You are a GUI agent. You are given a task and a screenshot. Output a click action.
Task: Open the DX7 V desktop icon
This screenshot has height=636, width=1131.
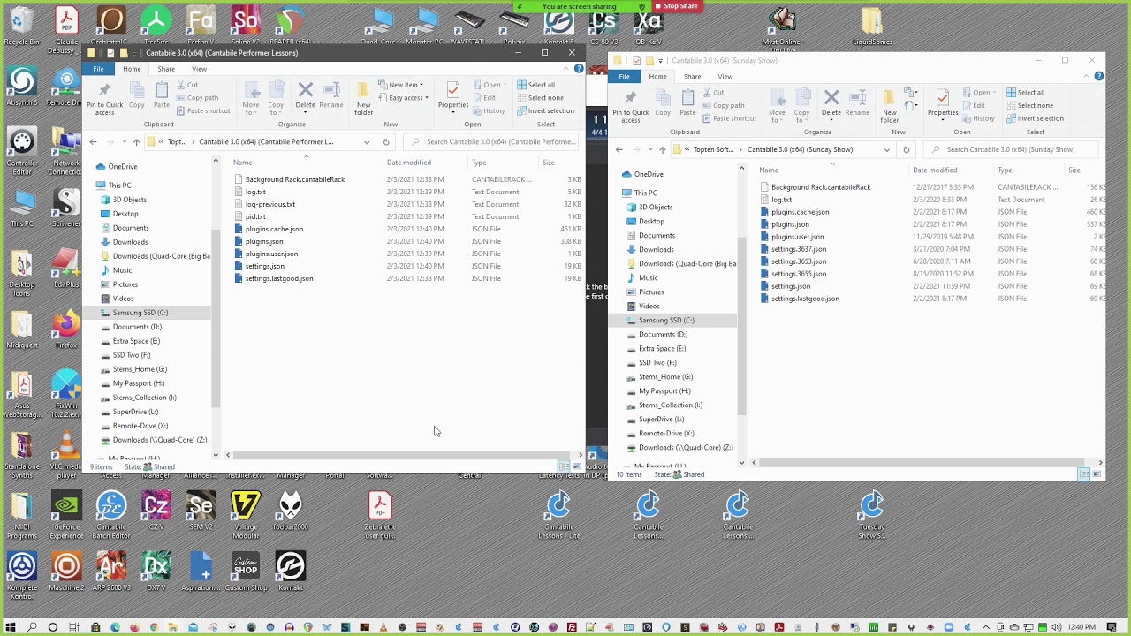[x=156, y=572]
